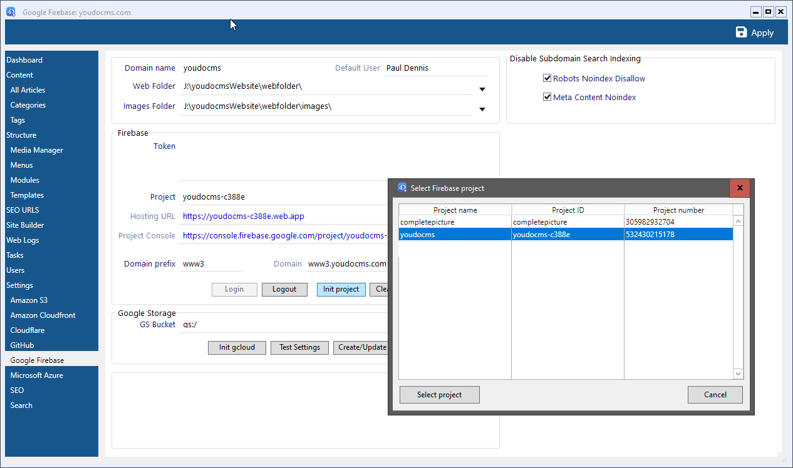Click Select project button in dialog
Image resolution: width=793 pixels, height=468 pixels.
[x=440, y=395]
